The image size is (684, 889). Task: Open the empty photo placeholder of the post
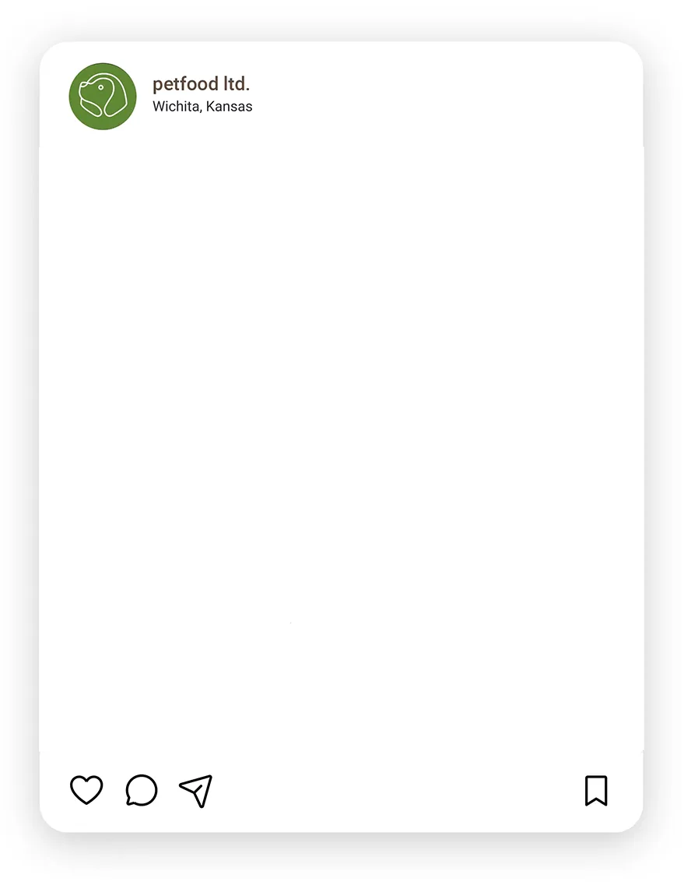[x=342, y=449]
